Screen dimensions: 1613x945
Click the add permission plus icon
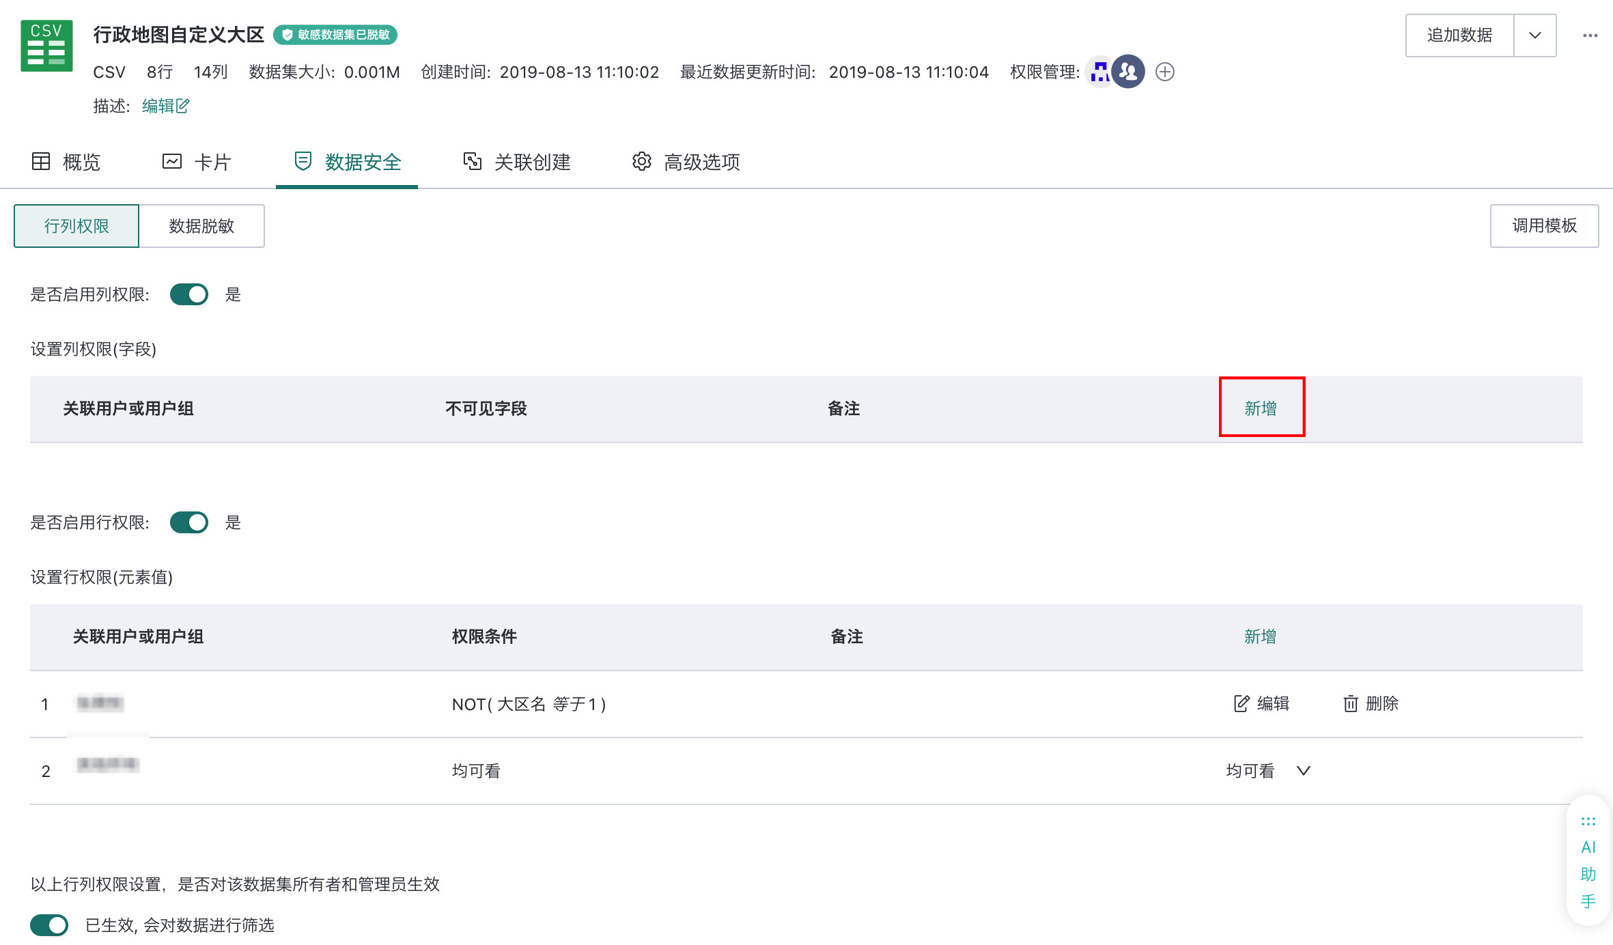pyautogui.click(x=1165, y=72)
